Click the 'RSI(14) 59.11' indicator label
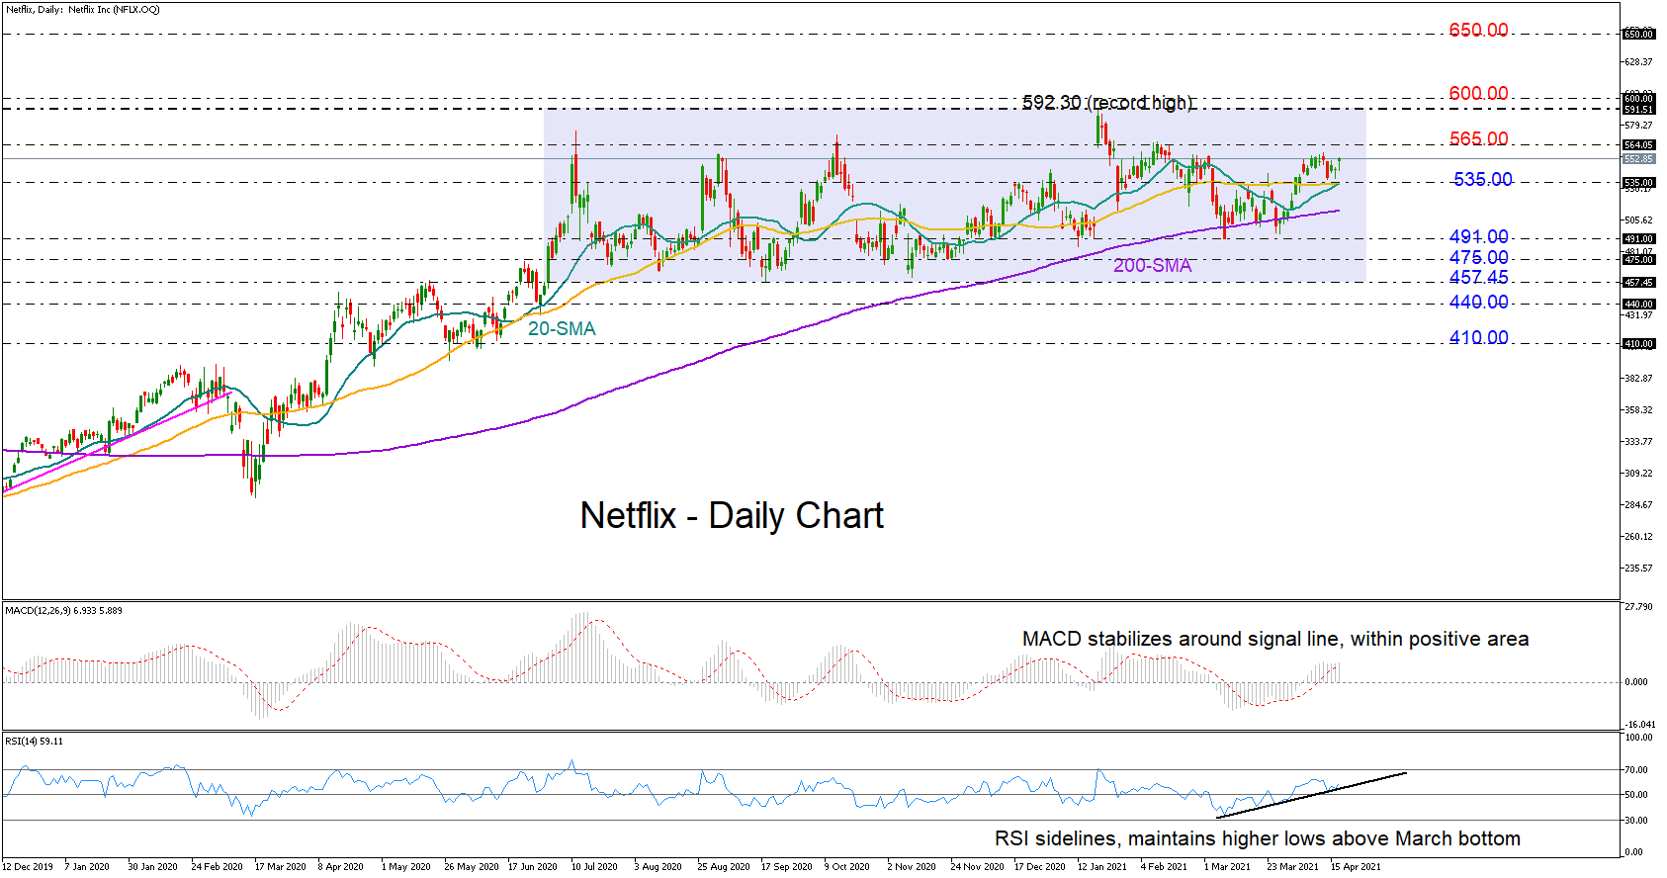The height and width of the screenshot is (878, 1667). click(x=34, y=741)
